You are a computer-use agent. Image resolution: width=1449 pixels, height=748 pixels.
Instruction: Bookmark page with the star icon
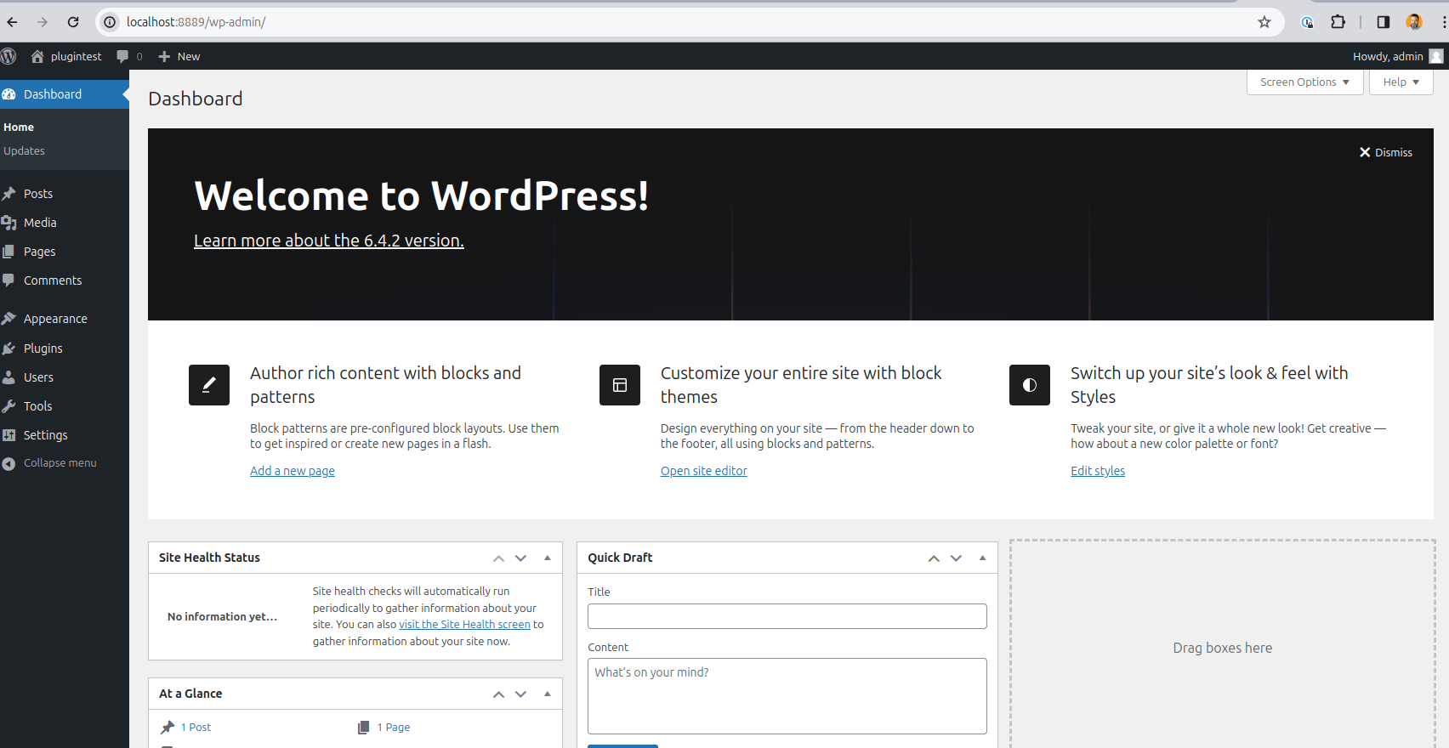(x=1264, y=22)
